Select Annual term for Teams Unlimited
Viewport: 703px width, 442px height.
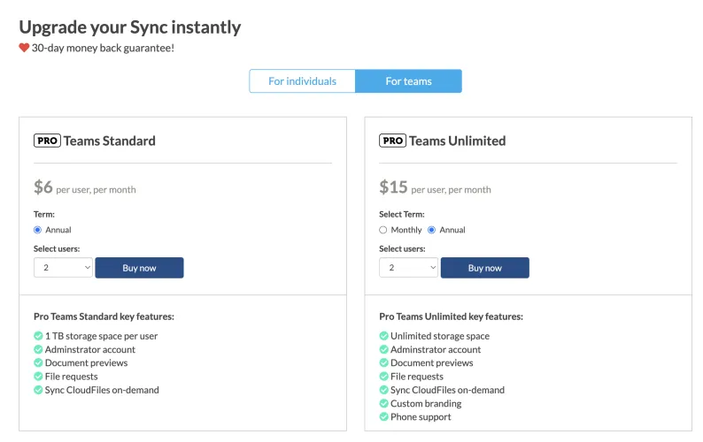tap(431, 230)
